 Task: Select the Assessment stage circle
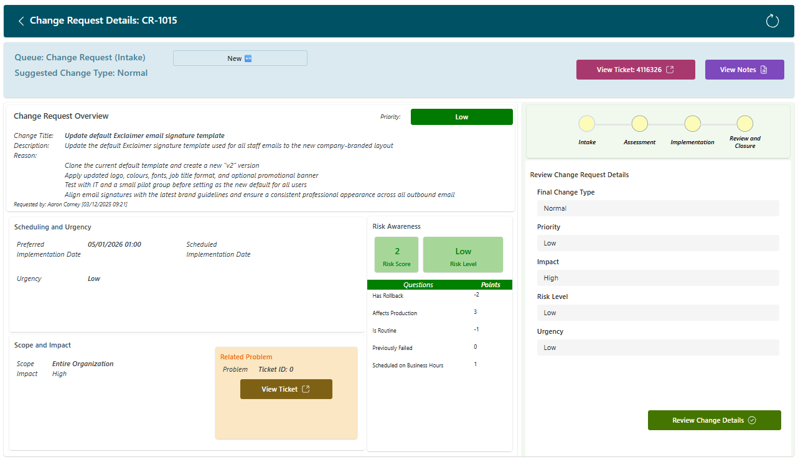pyautogui.click(x=640, y=124)
